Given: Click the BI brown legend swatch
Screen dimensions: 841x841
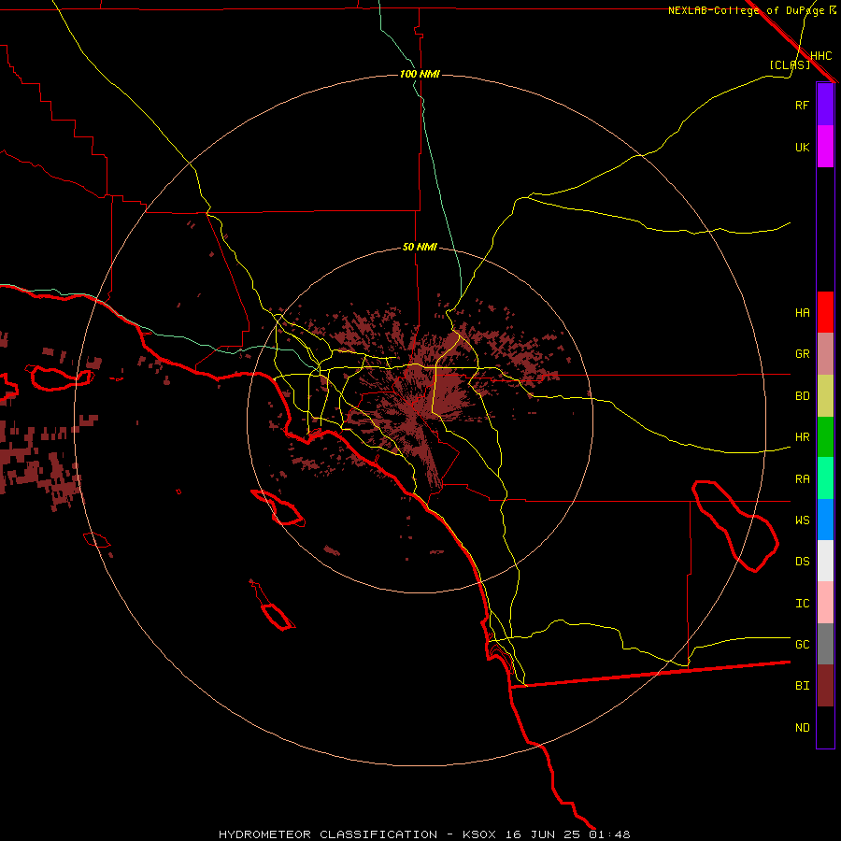Looking at the screenshot, I should coord(825,686).
